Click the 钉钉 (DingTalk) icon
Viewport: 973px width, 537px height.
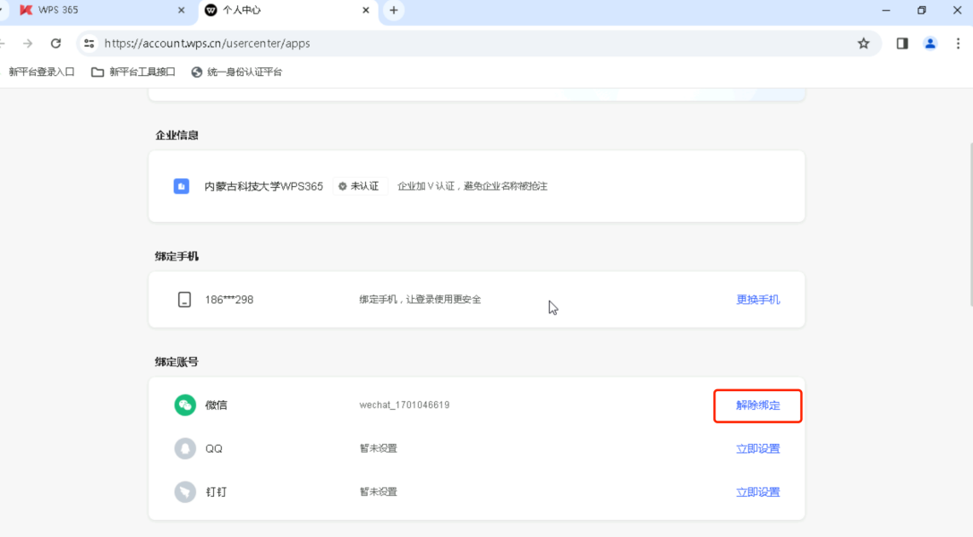click(185, 491)
